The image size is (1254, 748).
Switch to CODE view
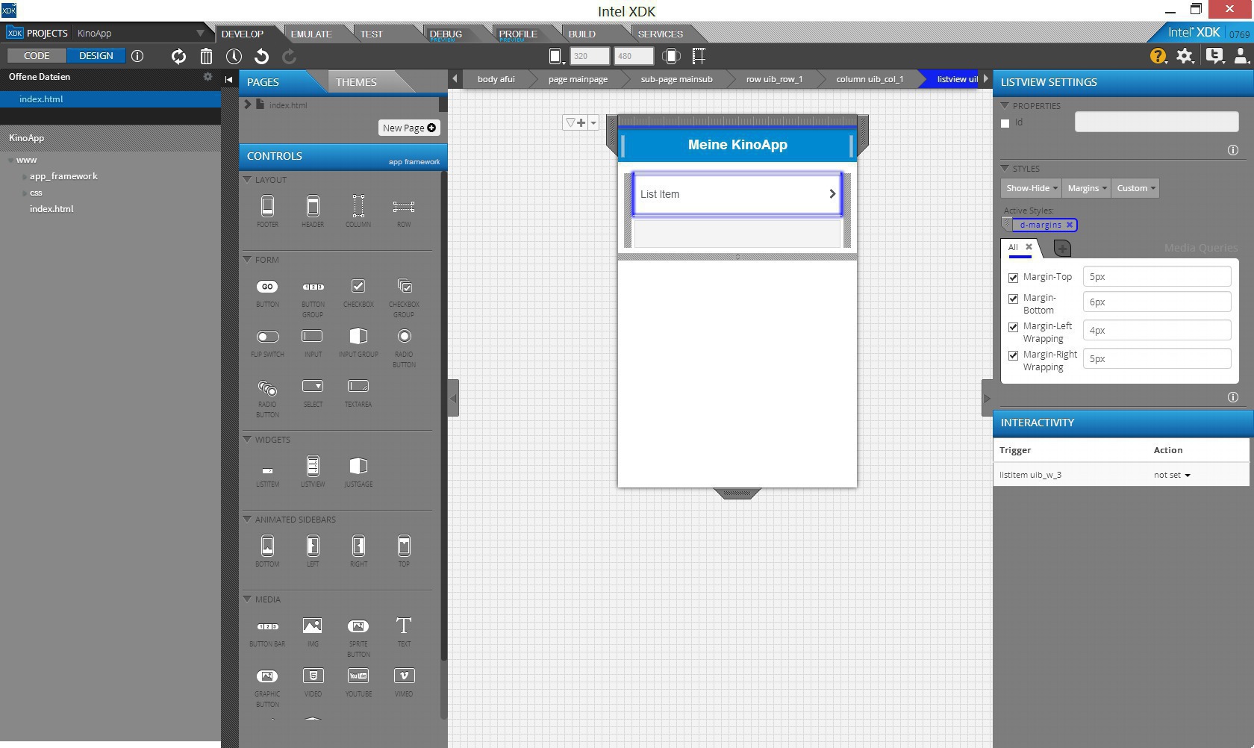tap(37, 56)
